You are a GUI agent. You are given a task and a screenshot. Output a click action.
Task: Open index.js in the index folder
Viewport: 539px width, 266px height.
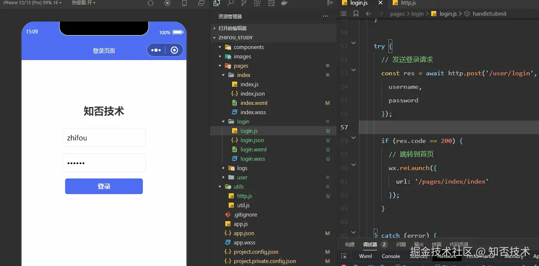click(249, 84)
